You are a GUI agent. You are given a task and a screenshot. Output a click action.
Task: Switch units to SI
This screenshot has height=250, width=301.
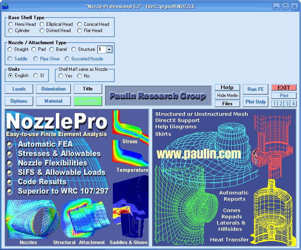36,76
